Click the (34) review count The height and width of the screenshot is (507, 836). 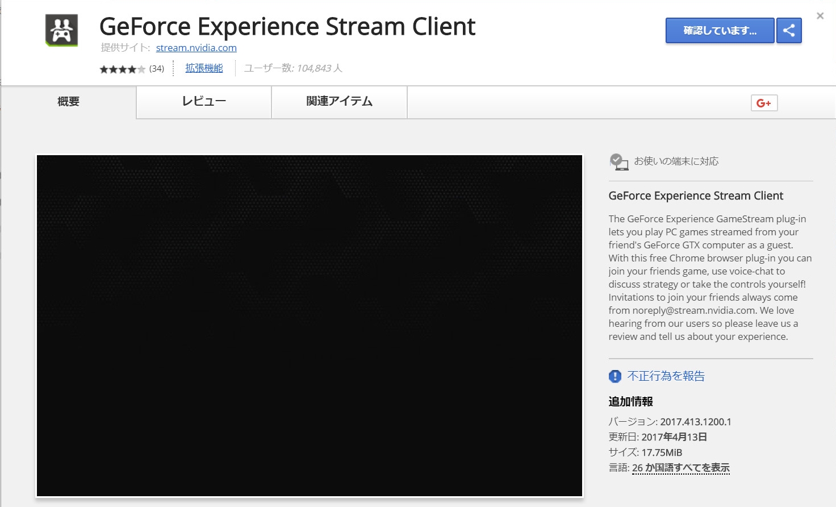coord(157,69)
